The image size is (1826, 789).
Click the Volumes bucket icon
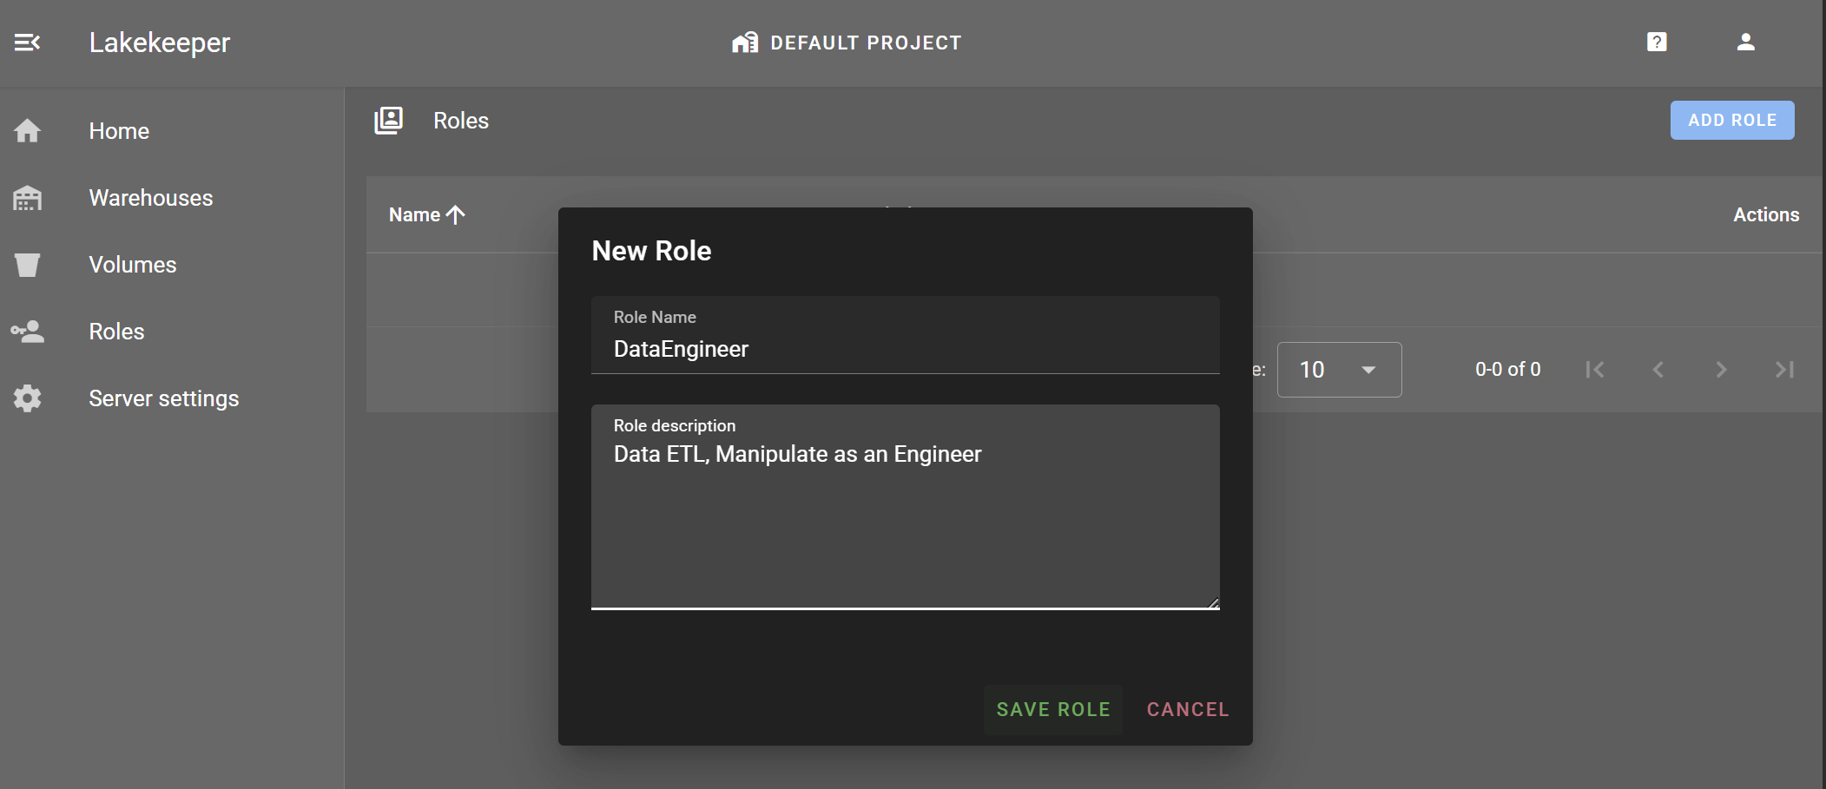click(27, 265)
